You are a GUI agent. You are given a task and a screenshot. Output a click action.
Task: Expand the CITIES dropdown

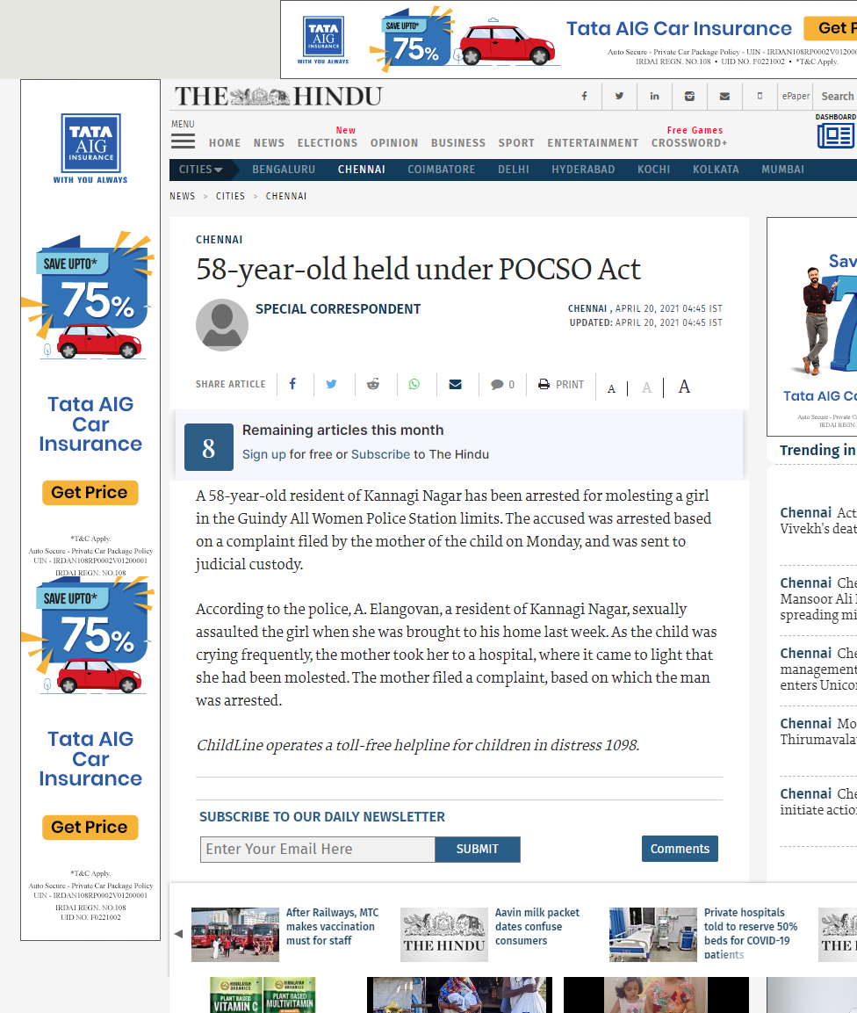[x=201, y=170]
